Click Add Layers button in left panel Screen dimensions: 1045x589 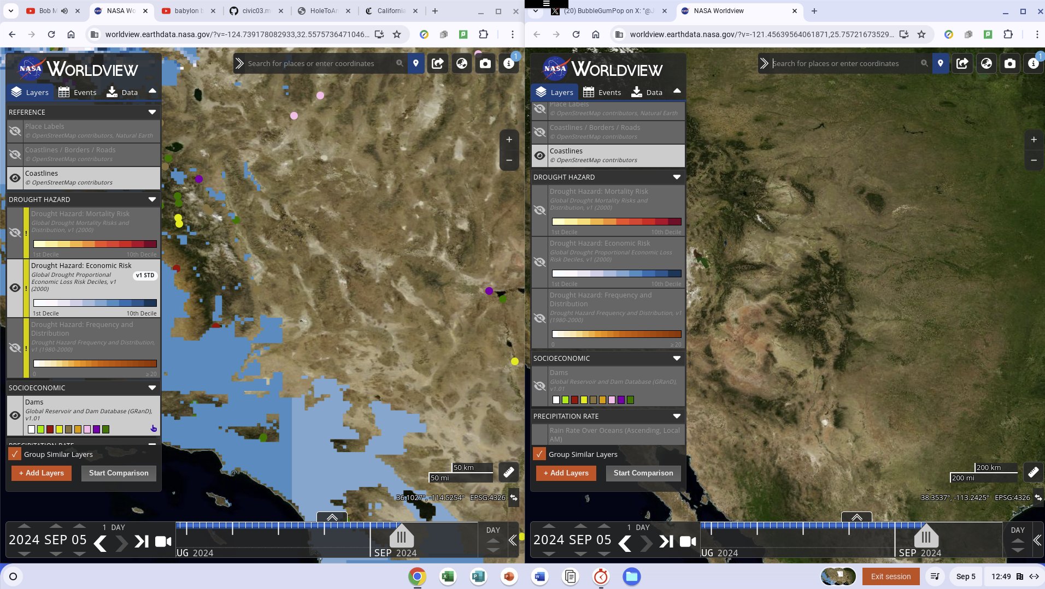[x=42, y=473]
